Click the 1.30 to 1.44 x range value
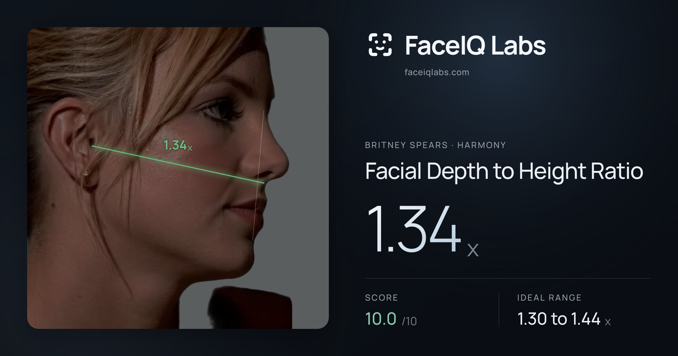 (x=564, y=319)
